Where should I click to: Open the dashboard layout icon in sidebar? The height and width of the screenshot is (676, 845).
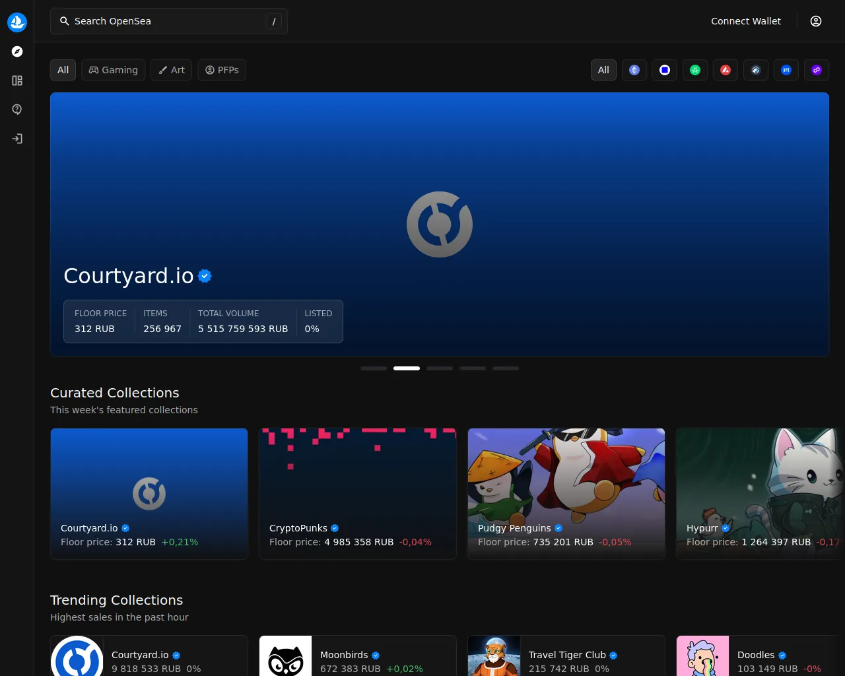(x=17, y=81)
